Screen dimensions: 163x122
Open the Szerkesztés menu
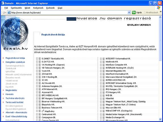(16, 8)
